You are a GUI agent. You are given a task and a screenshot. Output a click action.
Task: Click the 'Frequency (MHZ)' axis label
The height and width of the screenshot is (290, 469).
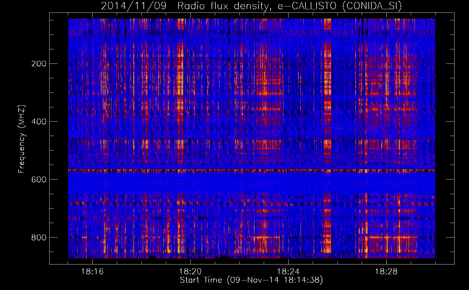pos(22,139)
